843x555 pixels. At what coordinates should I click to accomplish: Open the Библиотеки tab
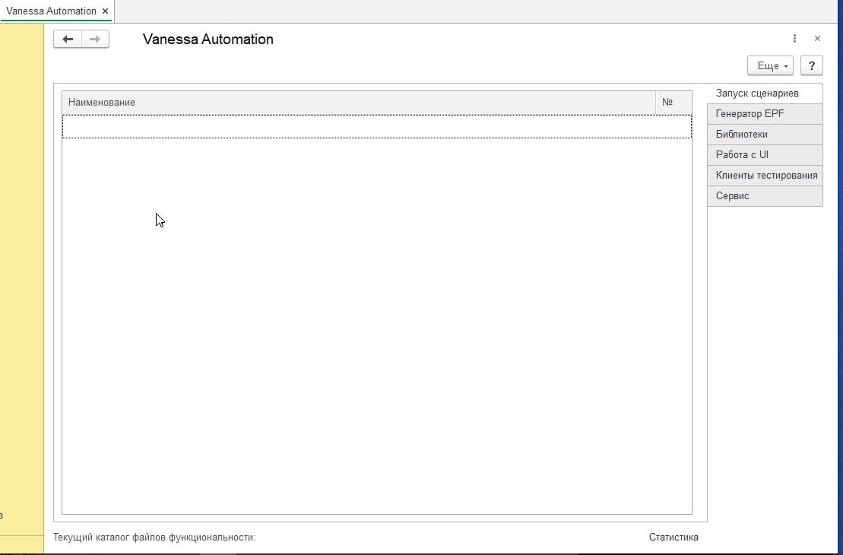(x=765, y=135)
